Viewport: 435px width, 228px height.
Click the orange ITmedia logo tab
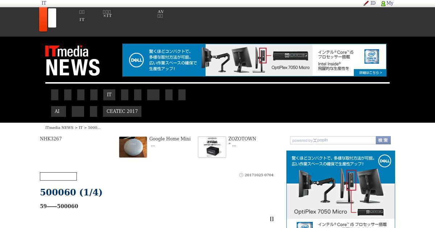[x=43, y=19]
